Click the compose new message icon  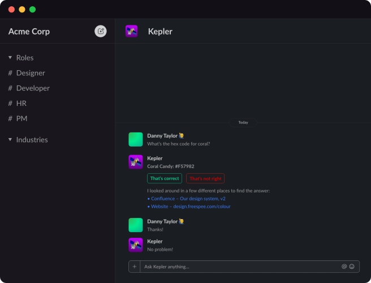tap(101, 31)
